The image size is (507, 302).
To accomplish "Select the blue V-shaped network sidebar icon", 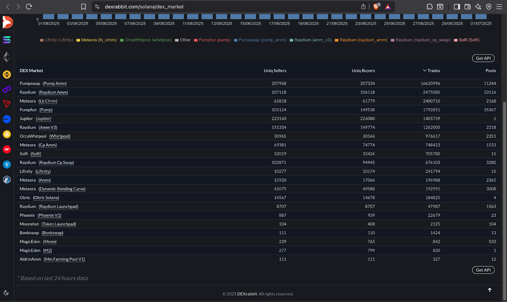I will pyautogui.click(x=7, y=164).
